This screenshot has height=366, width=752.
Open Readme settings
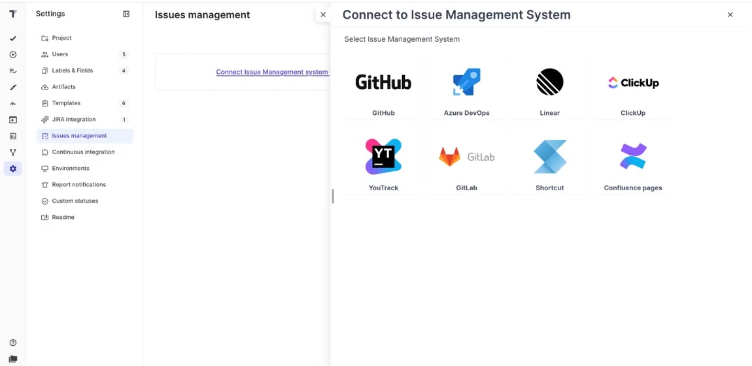click(85, 218)
